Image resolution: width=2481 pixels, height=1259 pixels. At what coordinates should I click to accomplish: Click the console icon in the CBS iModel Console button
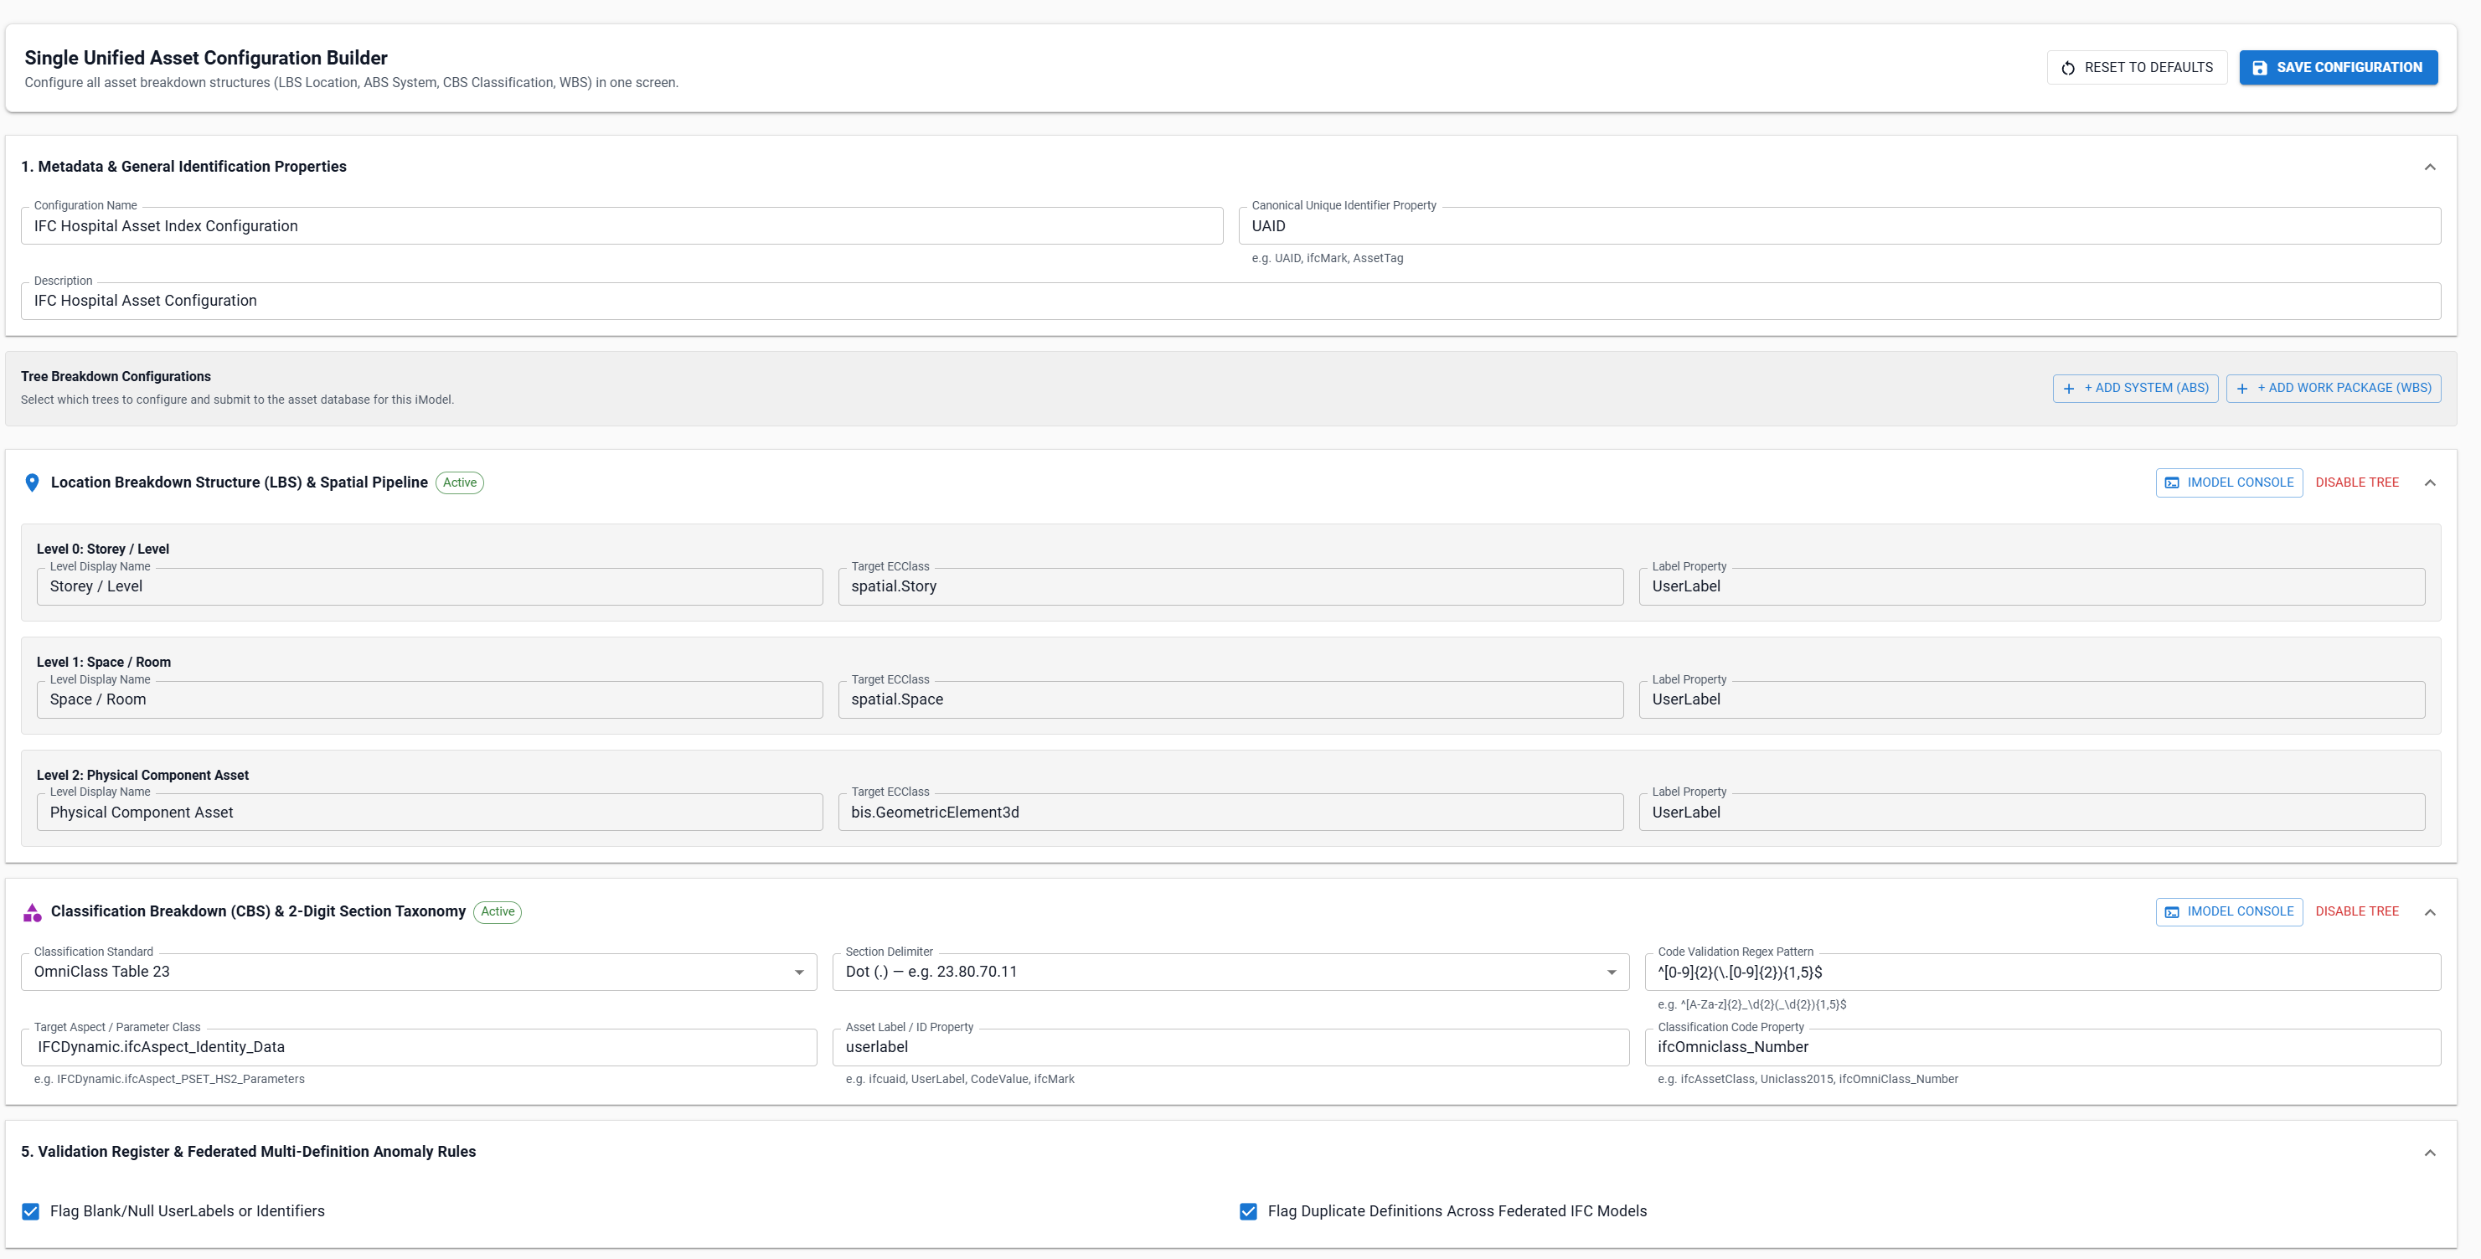2172,912
